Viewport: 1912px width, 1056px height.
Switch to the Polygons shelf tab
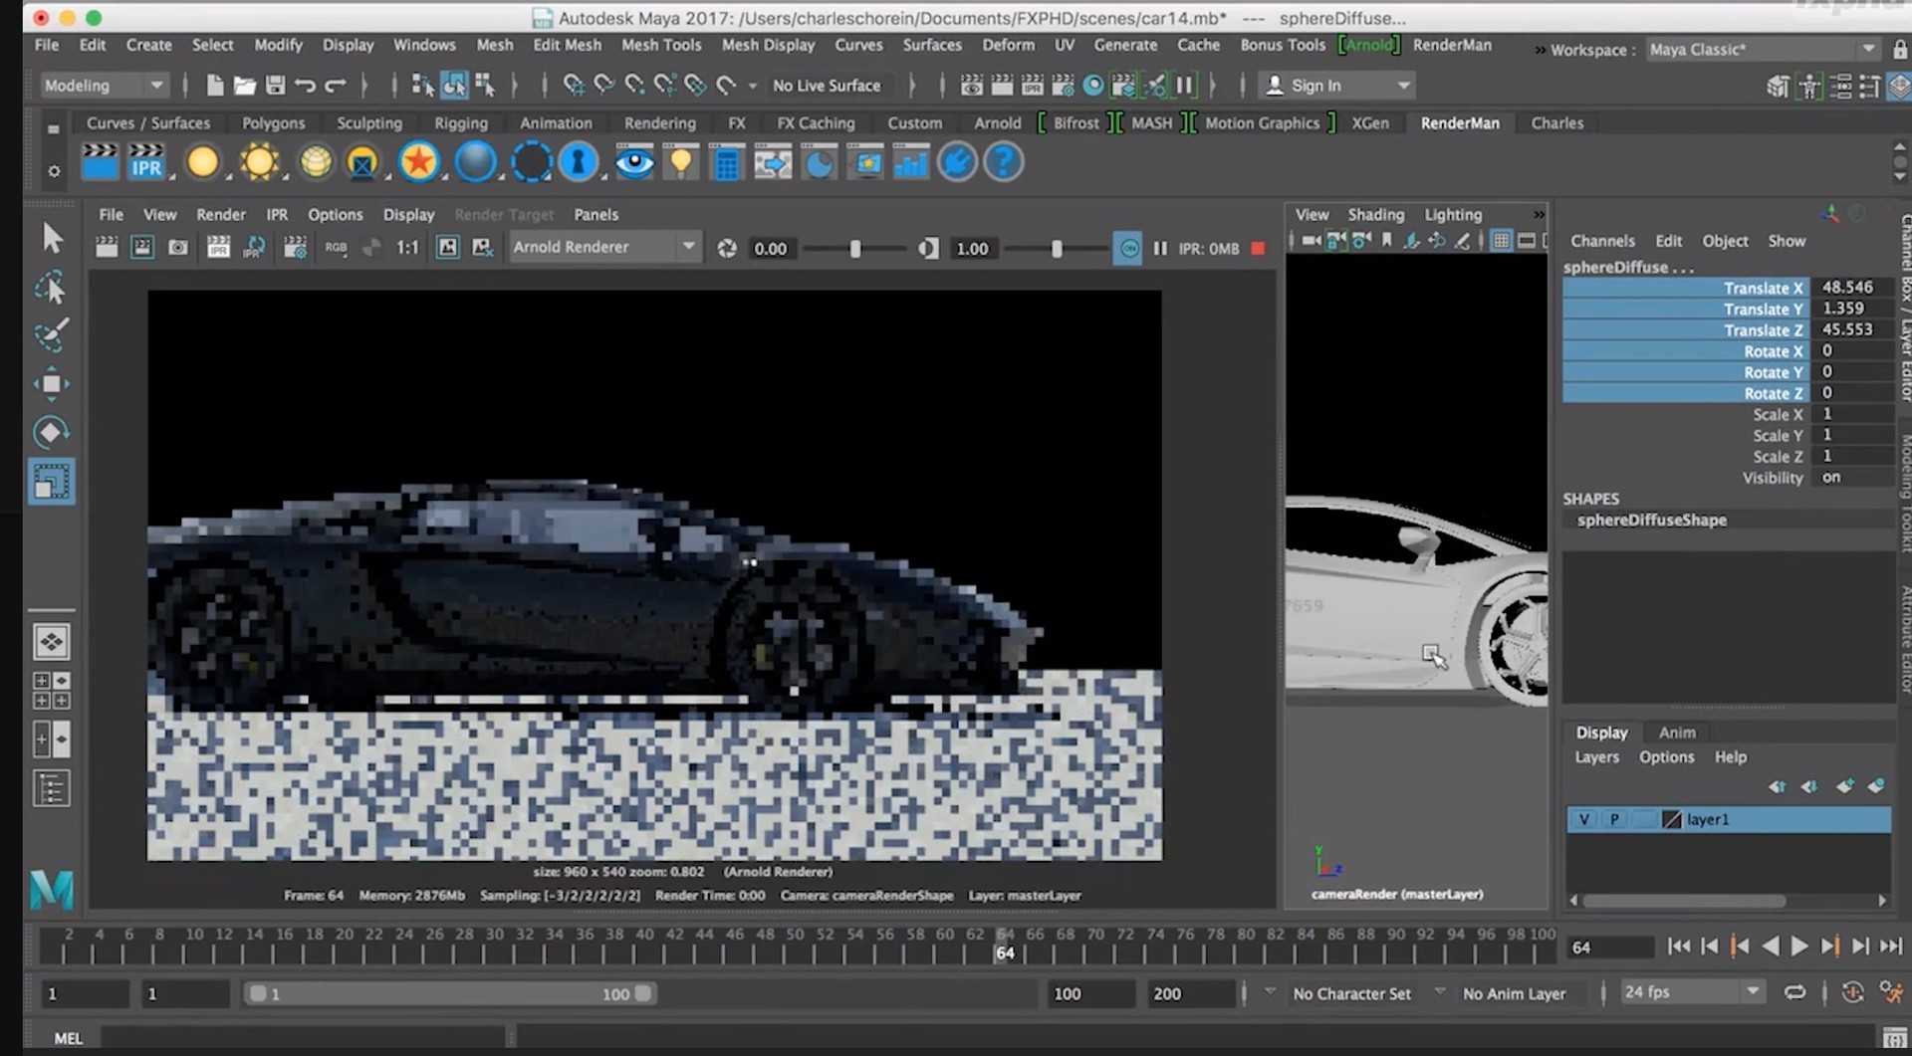[273, 123]
